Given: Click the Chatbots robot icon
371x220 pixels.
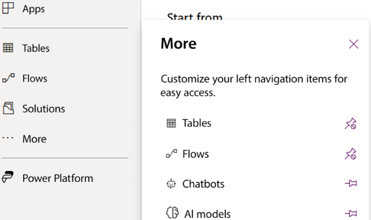Looking at the screenshot, I should pyautogui.click(x=171, y=184).
